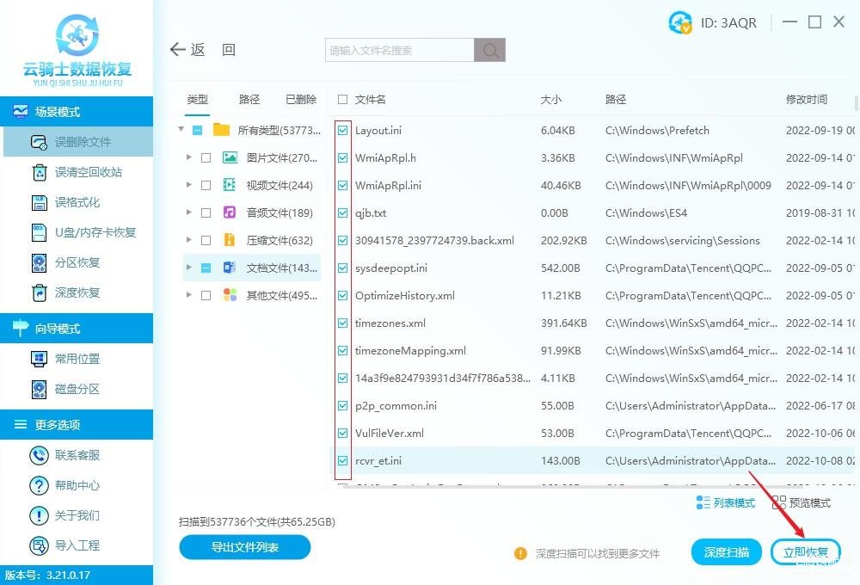860x585 pixels.
Task: Expand the 其他文件 tree node arrow
Action: tap(188, 295)
